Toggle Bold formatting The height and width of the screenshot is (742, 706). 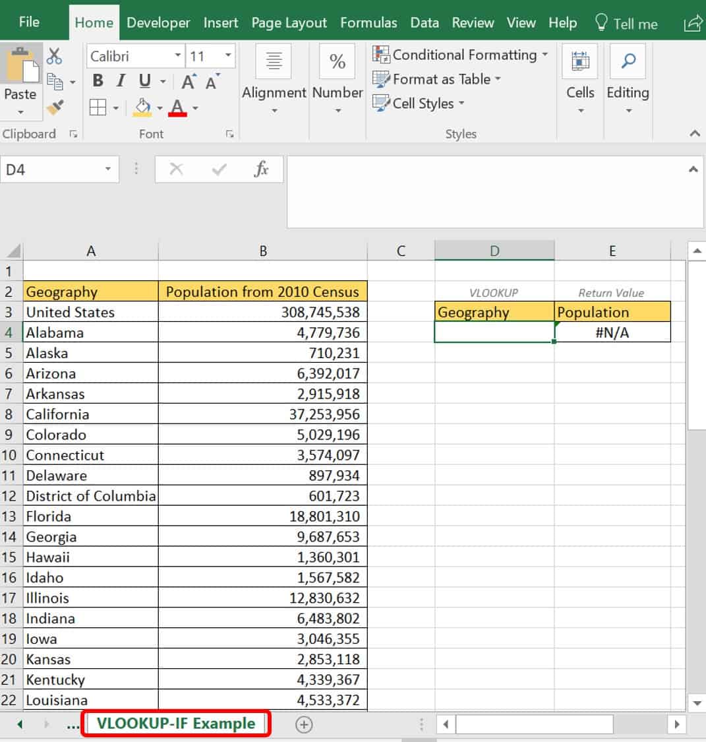(98, 81)
